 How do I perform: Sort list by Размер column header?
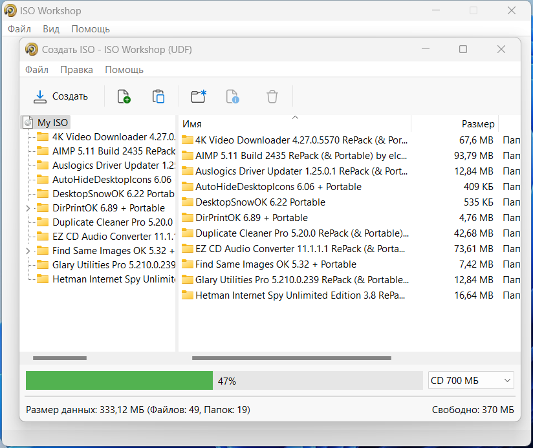point(455,124)
